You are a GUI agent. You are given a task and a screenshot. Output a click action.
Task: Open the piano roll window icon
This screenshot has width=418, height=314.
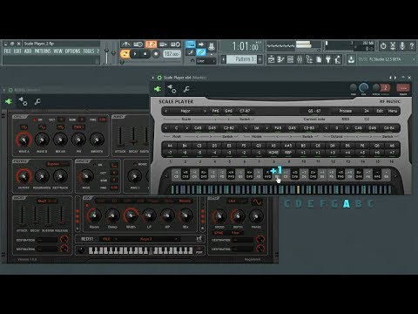tap(280, 59)
